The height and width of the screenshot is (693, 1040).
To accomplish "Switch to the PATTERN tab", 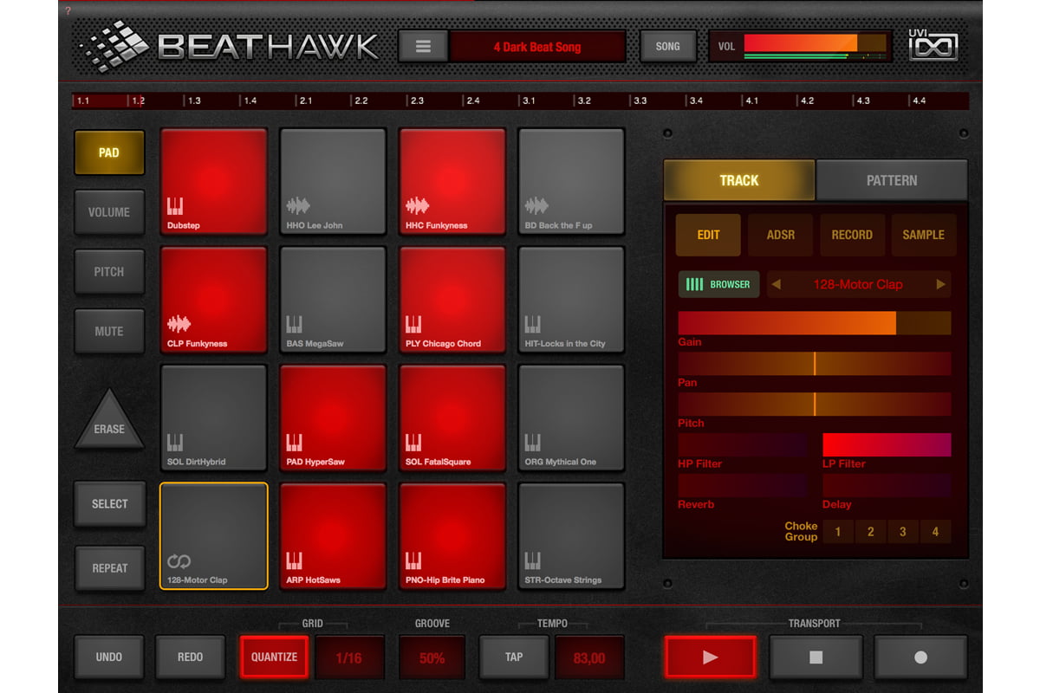I will [x=892, y=180].
